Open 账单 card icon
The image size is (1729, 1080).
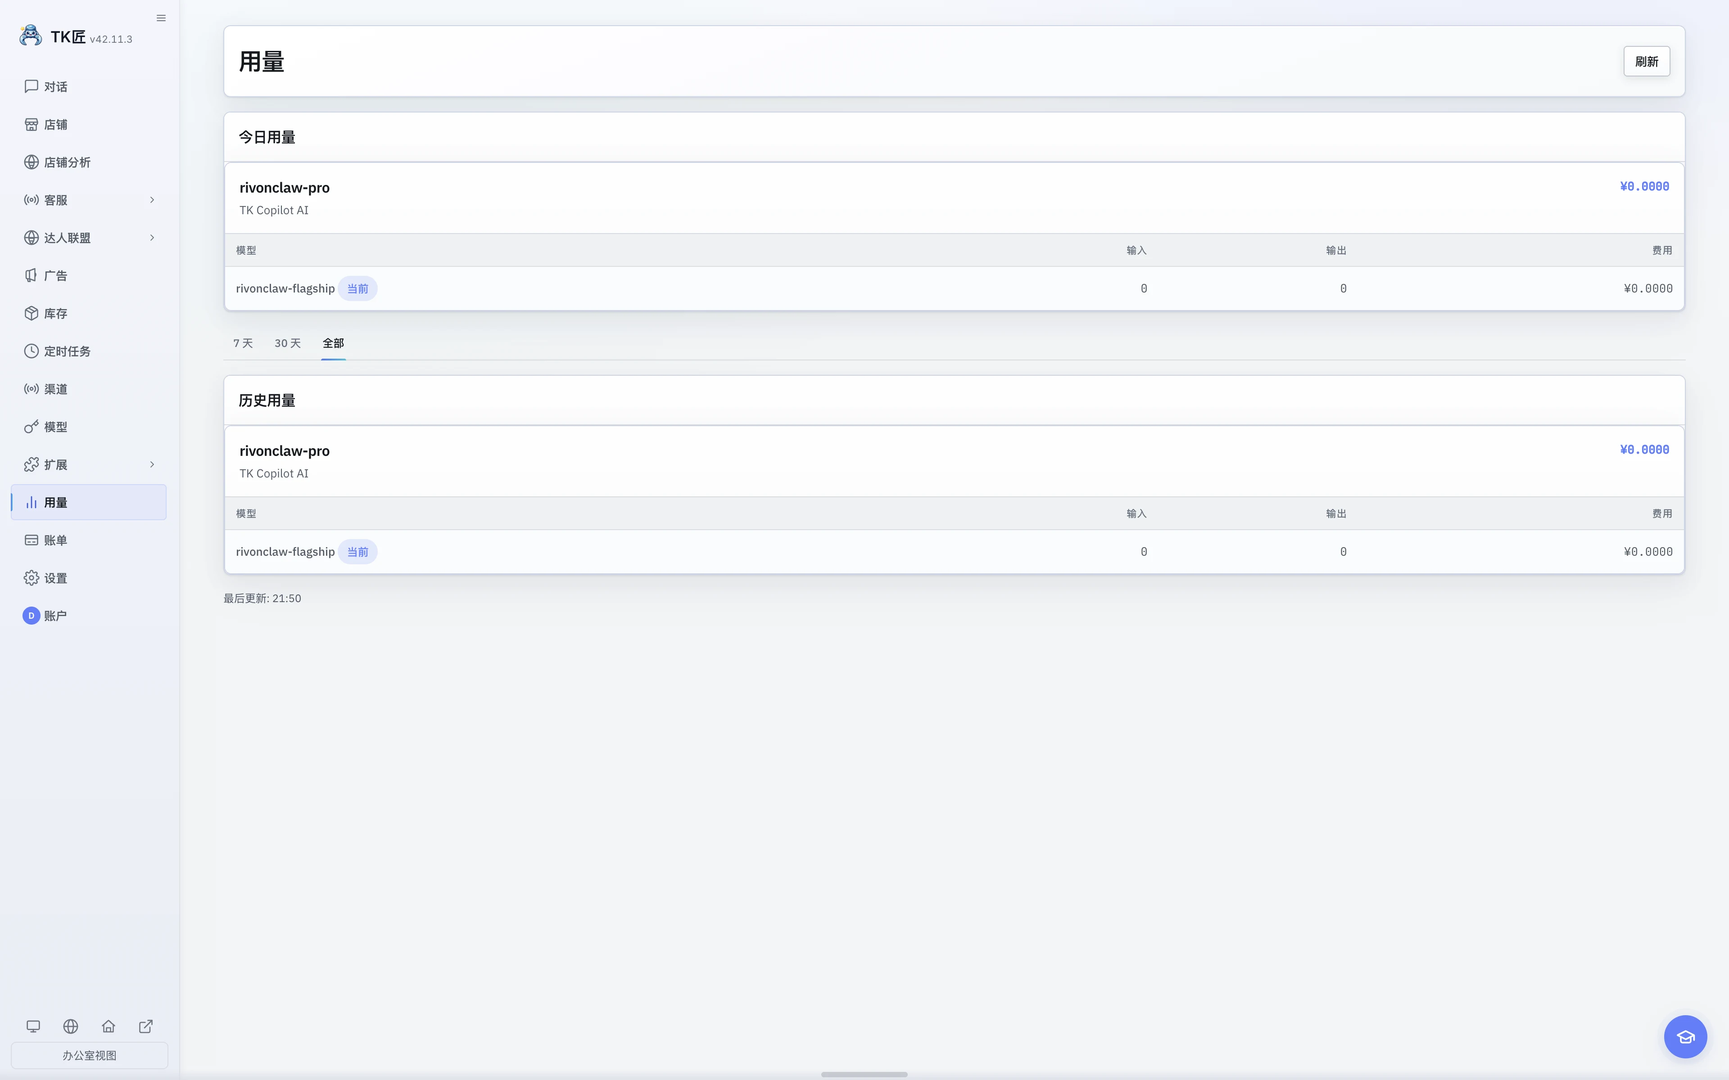point(31,540)
